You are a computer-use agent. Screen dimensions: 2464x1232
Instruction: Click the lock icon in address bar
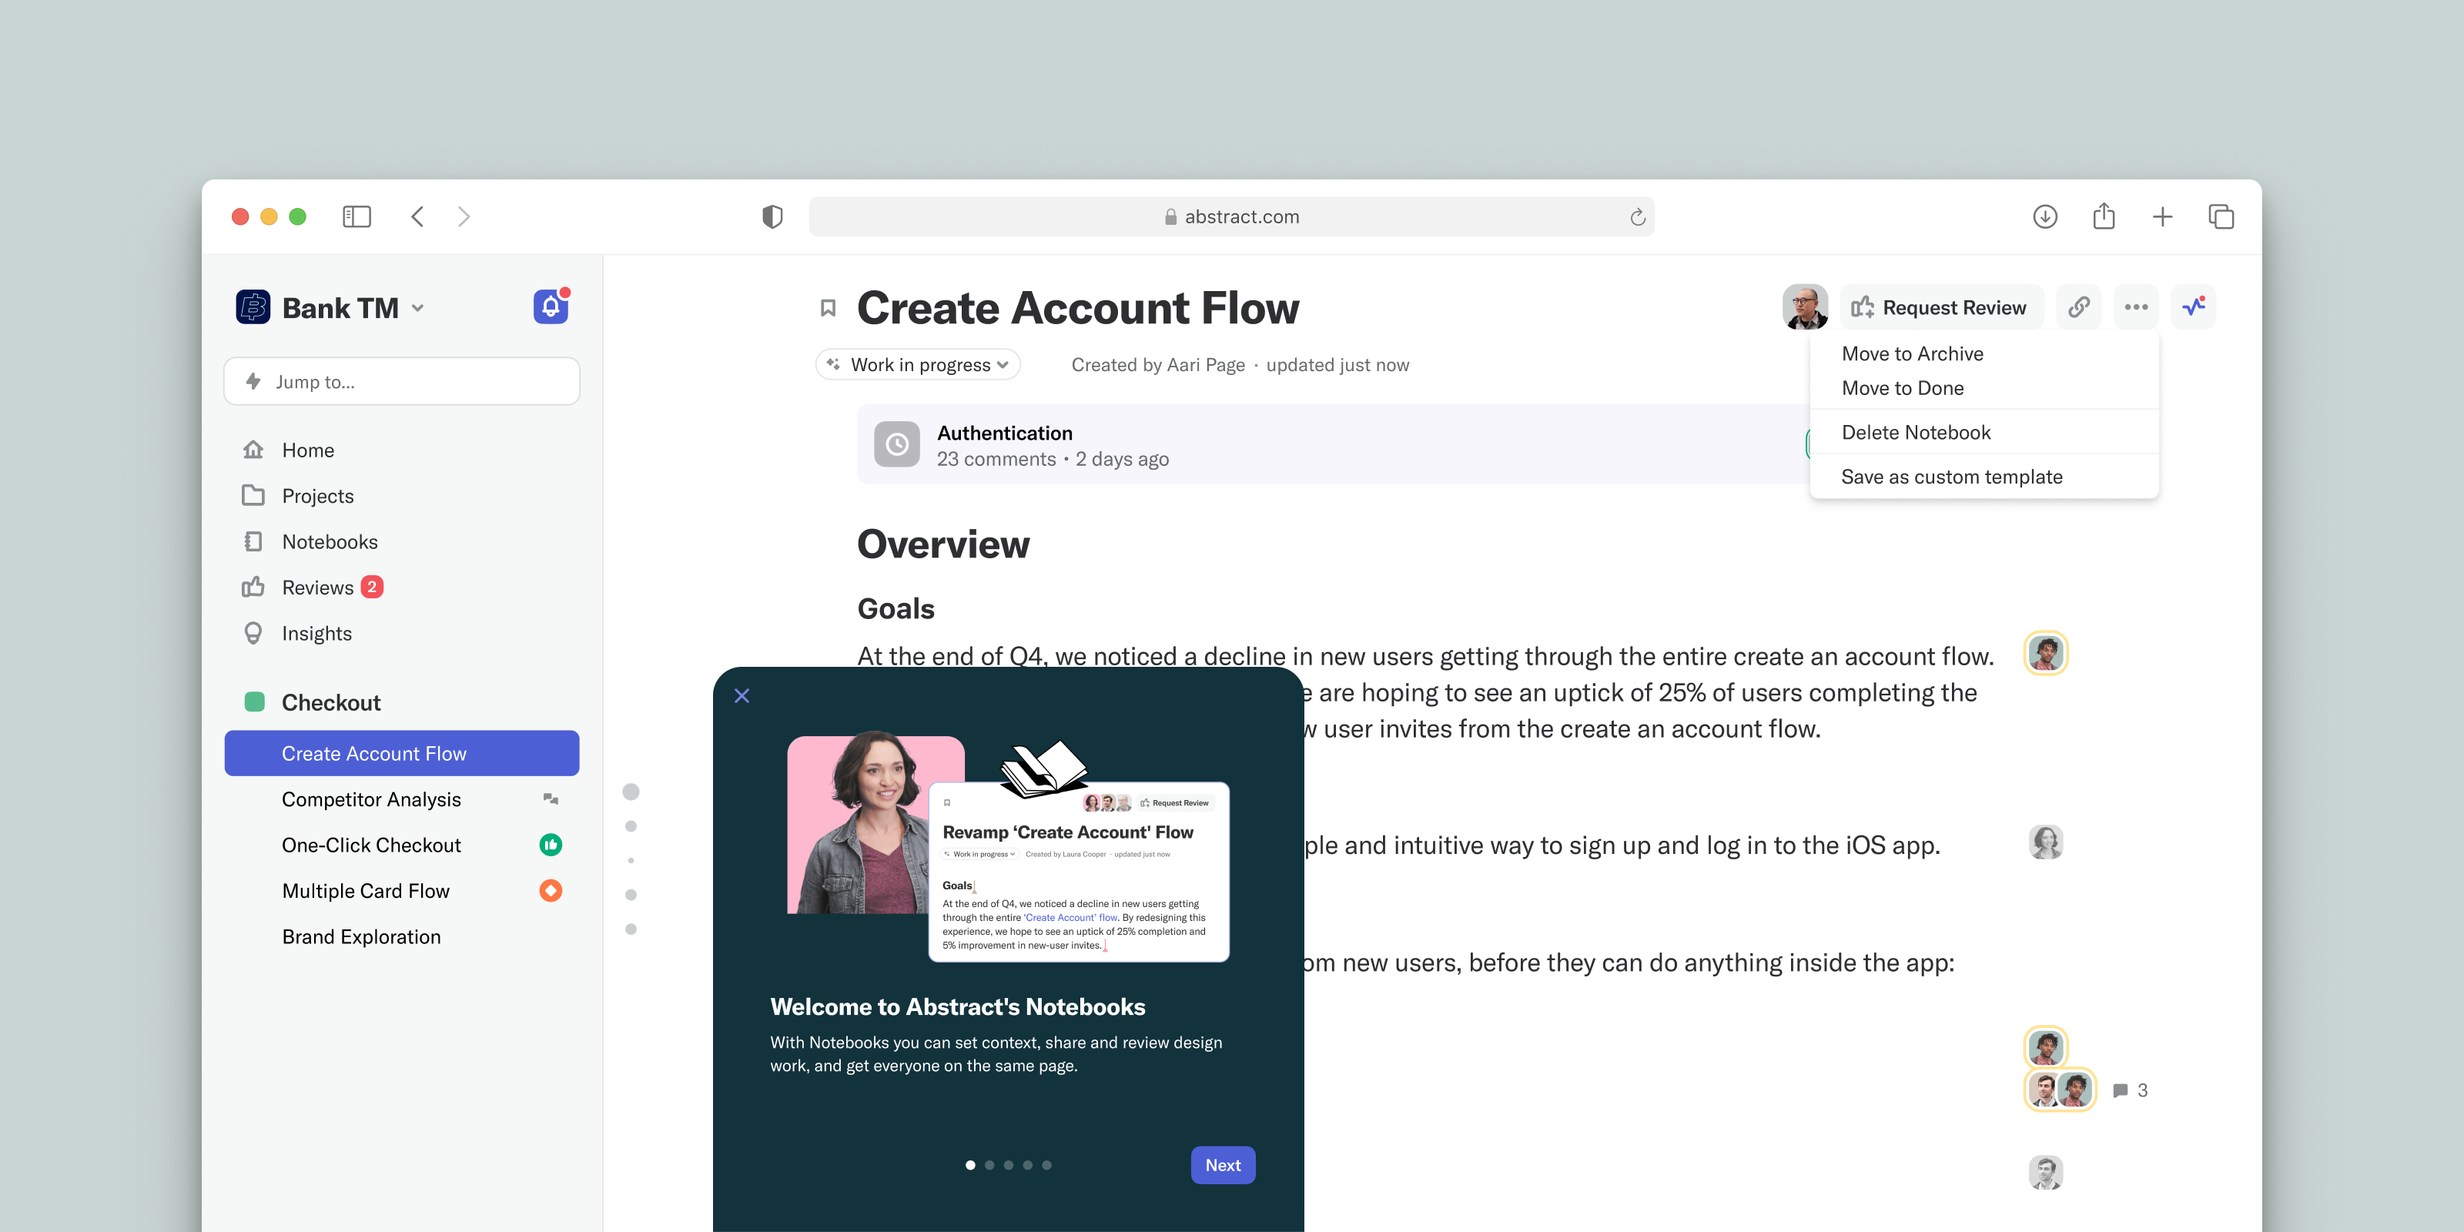click(x=1170, y=217)
